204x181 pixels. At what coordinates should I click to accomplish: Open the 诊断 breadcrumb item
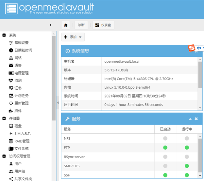81,25
